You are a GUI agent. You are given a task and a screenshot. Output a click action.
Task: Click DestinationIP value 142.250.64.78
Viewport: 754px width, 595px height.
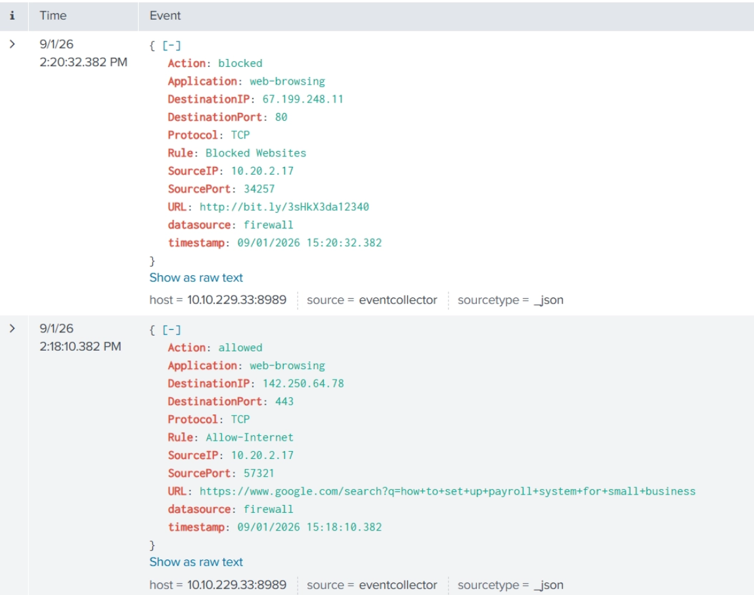pyautogui.click(x=303, y=384)
